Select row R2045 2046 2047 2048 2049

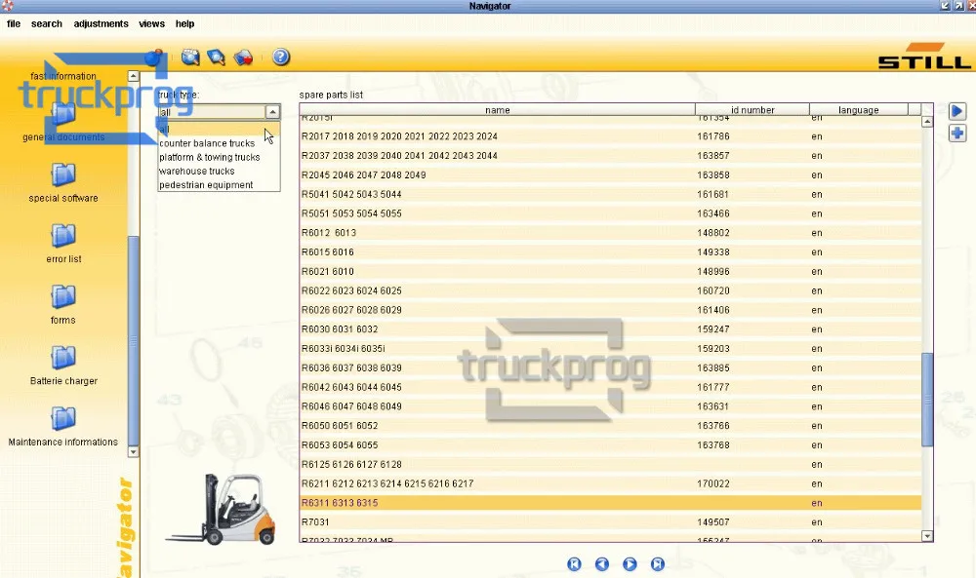611,174
